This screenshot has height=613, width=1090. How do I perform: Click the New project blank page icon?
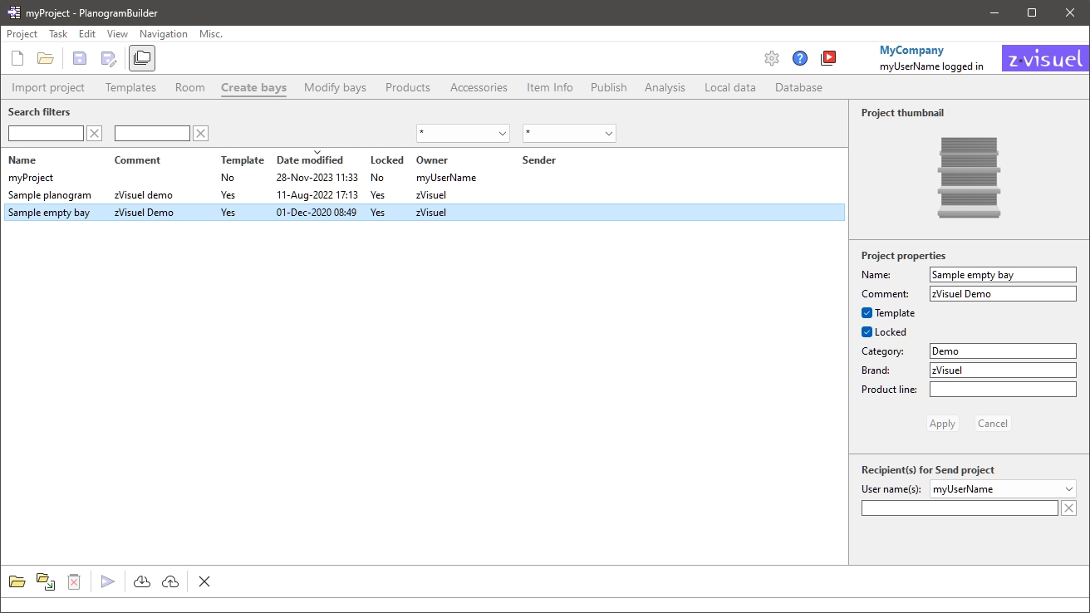17,58
